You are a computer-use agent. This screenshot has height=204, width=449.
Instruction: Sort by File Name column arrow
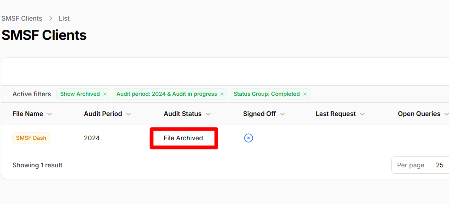pyautogui.click(x=50, y=114)
